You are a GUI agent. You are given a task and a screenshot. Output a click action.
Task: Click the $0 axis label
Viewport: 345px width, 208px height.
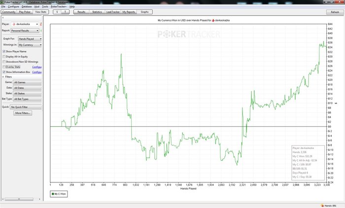pos(330,127)
